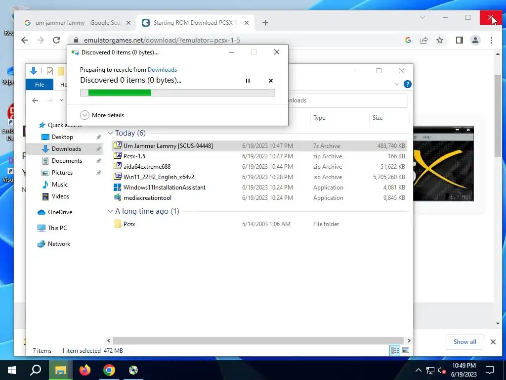Open Chrome three-dot menu
The image size is (506, 380).
(x=491, y=41)
